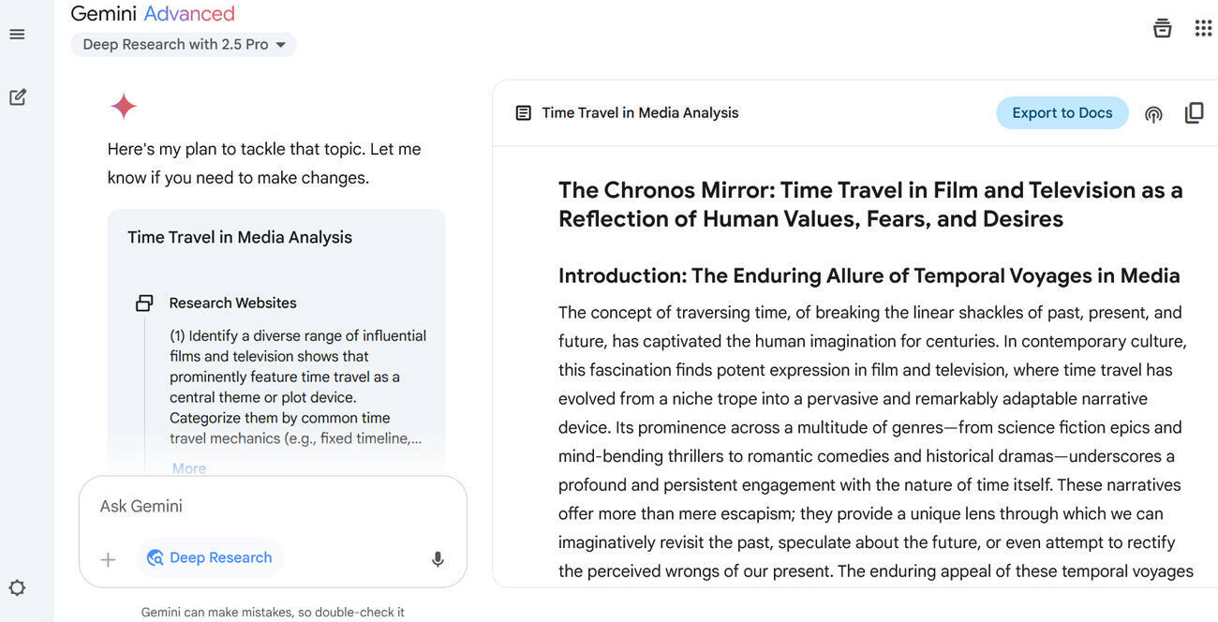Open settings via the gear icon
Image resolution: width=1218 pixels, height=622 pixels.
click(17, 587)
